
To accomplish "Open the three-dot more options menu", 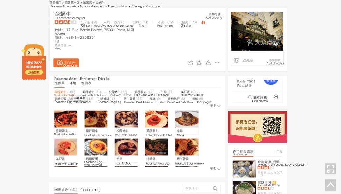I will pyautogui.click(x=217, y=63).
